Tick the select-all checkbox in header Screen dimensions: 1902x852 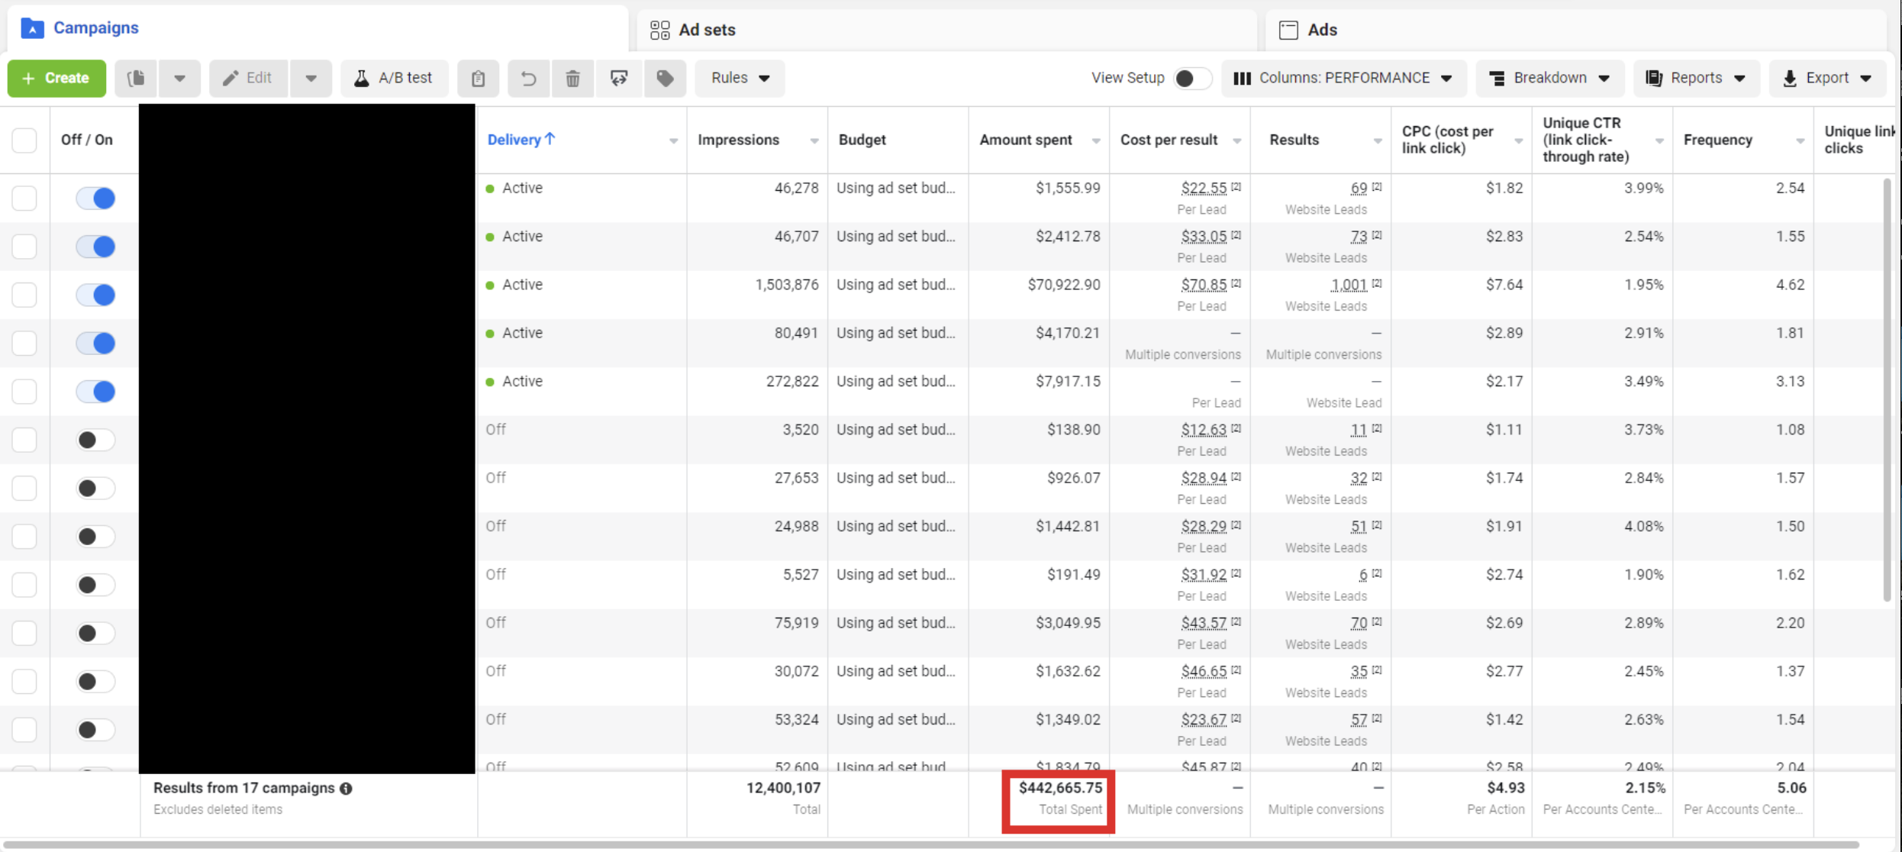[24, 140]
